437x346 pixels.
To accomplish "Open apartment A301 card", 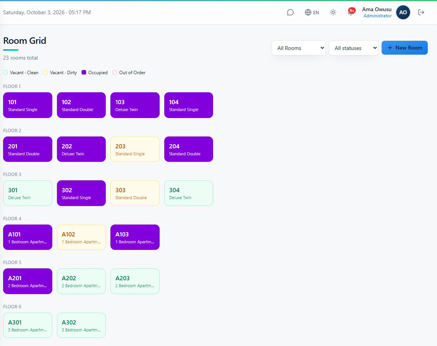I will (x=28, y=325).
